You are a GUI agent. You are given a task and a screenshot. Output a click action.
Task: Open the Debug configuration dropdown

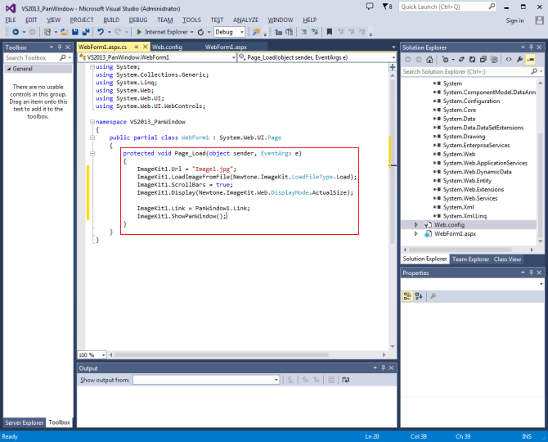tap(242, 32)
